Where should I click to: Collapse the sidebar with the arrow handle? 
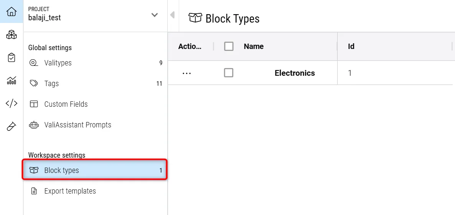click(x=172, y=15)
